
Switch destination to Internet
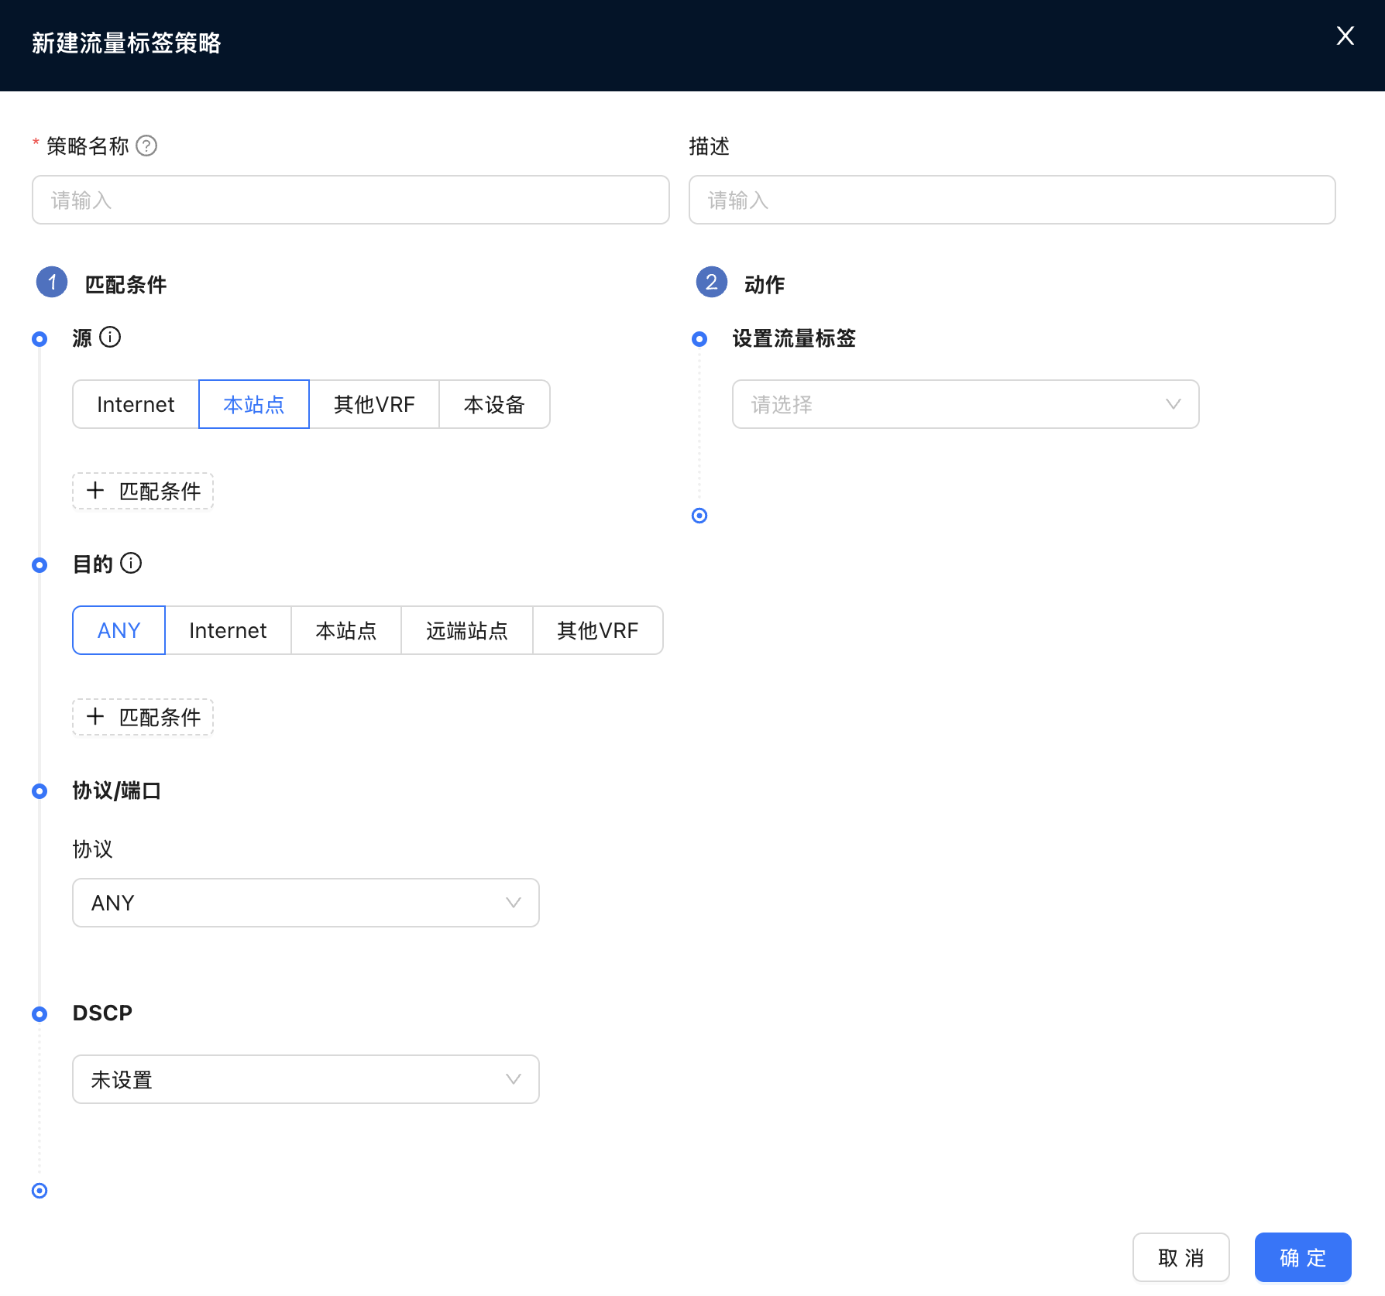[x=228, y=630]
